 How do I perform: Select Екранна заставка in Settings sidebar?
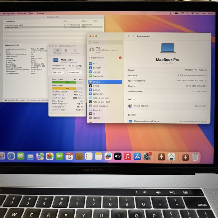tap(105, 98)
